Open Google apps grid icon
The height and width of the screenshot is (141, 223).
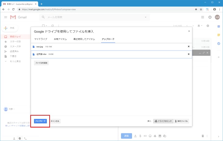(x=203, y=17)
